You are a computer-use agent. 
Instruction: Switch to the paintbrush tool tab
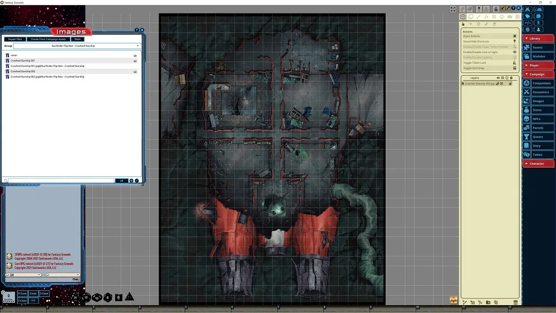pos(478,17)
